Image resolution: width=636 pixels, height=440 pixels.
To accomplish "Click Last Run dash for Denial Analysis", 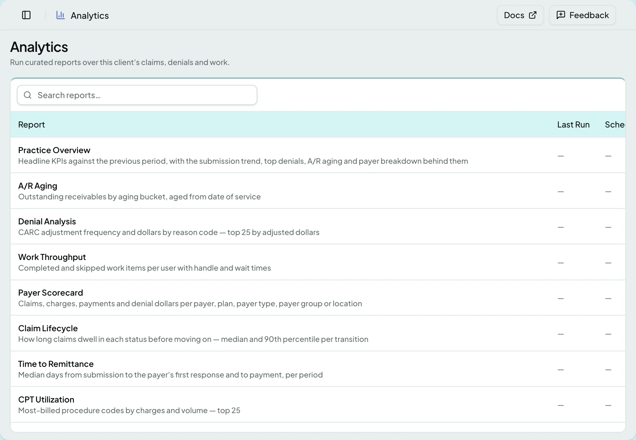I will (x=561, y=227).
